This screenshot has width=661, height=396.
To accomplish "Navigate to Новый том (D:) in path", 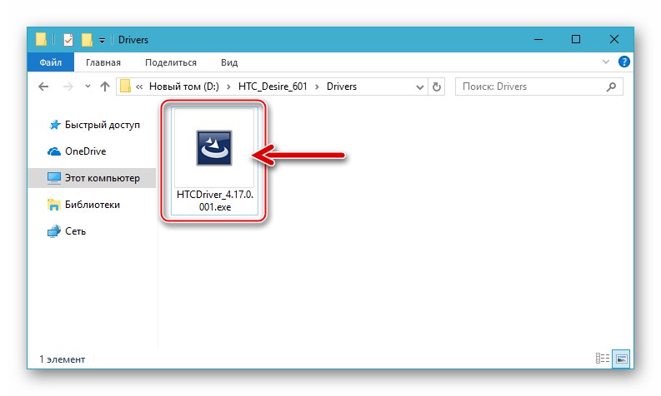I will coord(184,87).
